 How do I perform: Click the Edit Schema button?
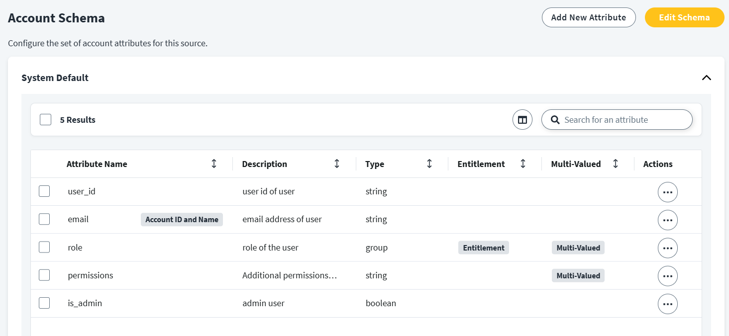[684, 17]
